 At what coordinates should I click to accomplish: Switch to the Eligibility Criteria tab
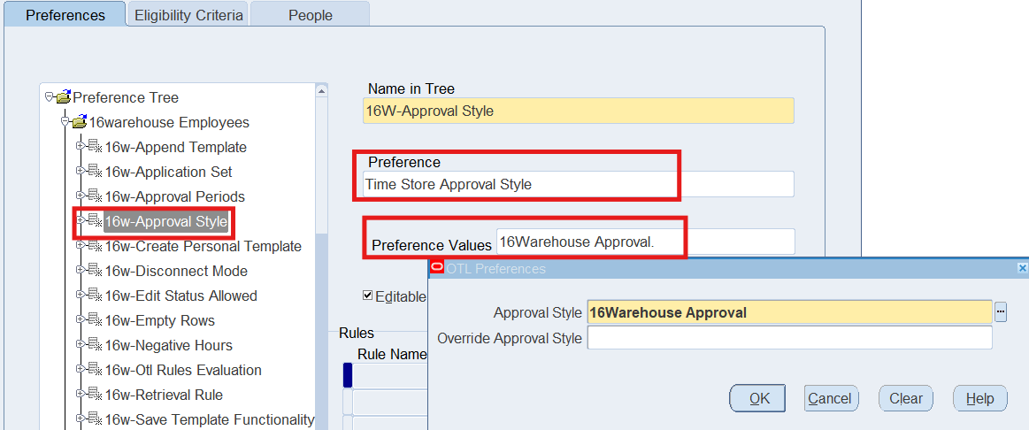[x=188, y=15]
